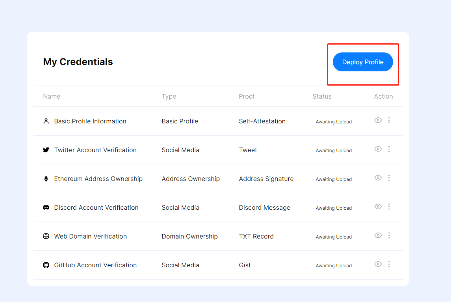Click the My Credentials heading
The height and width of the screenshot is (302, 451).
[x=78, y=62]
